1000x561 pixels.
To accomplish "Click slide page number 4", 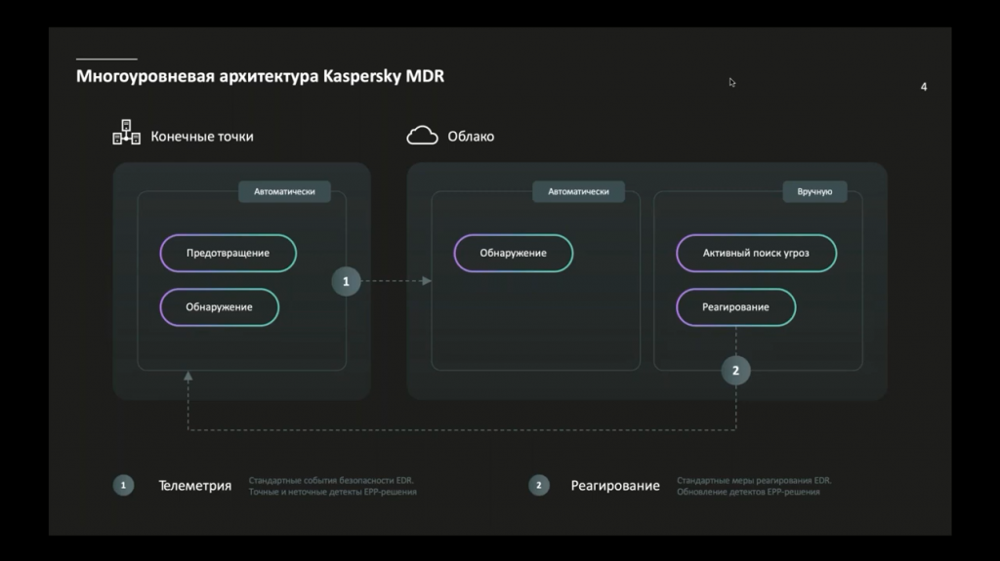I will pos(924,87).
